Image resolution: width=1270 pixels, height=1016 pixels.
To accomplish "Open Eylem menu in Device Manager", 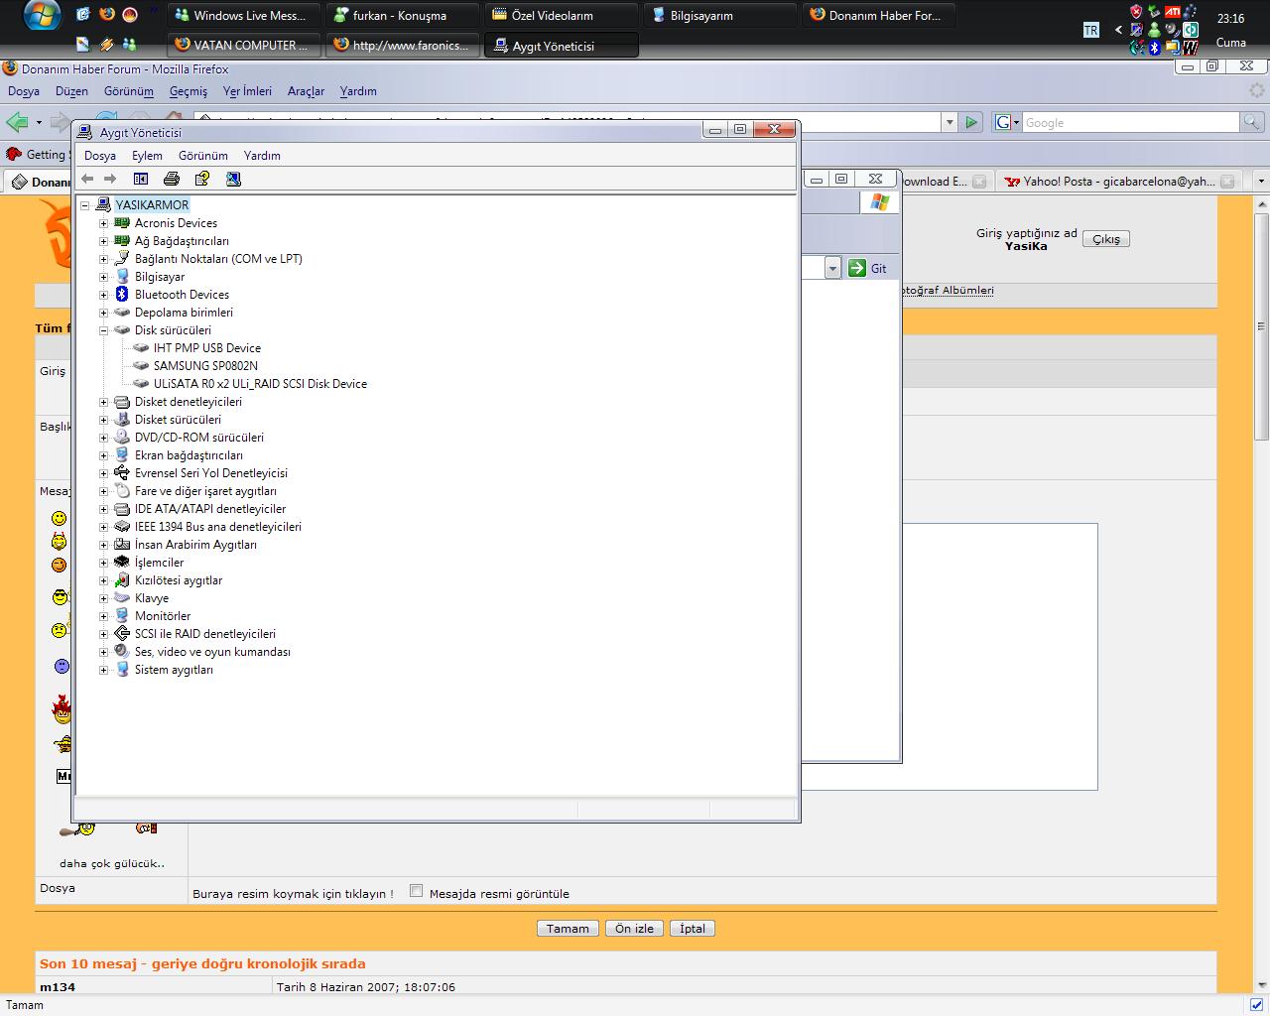I will 147,156.
